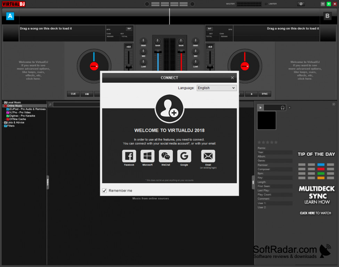This screenshot has width=339, height=267.
Task: Connect with the Facebook icon
Action: [129, 156]
